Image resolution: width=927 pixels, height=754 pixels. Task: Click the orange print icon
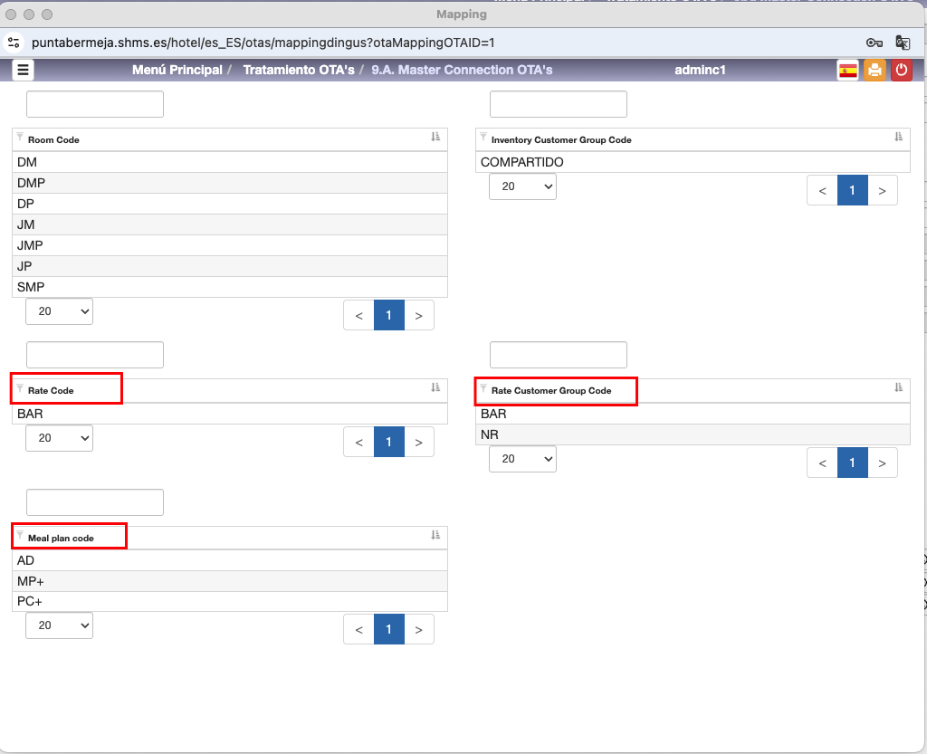(x=874, y=71)
